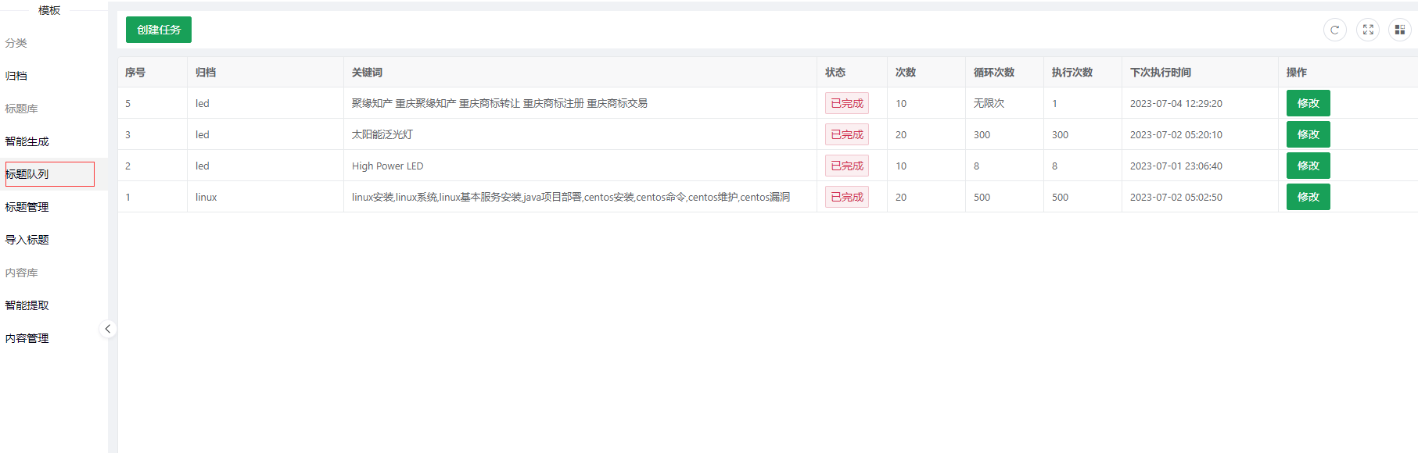Click the time 2023-07-01 23:06:40
This screenshot has height=453, width=1418.
pos(1176,166)
